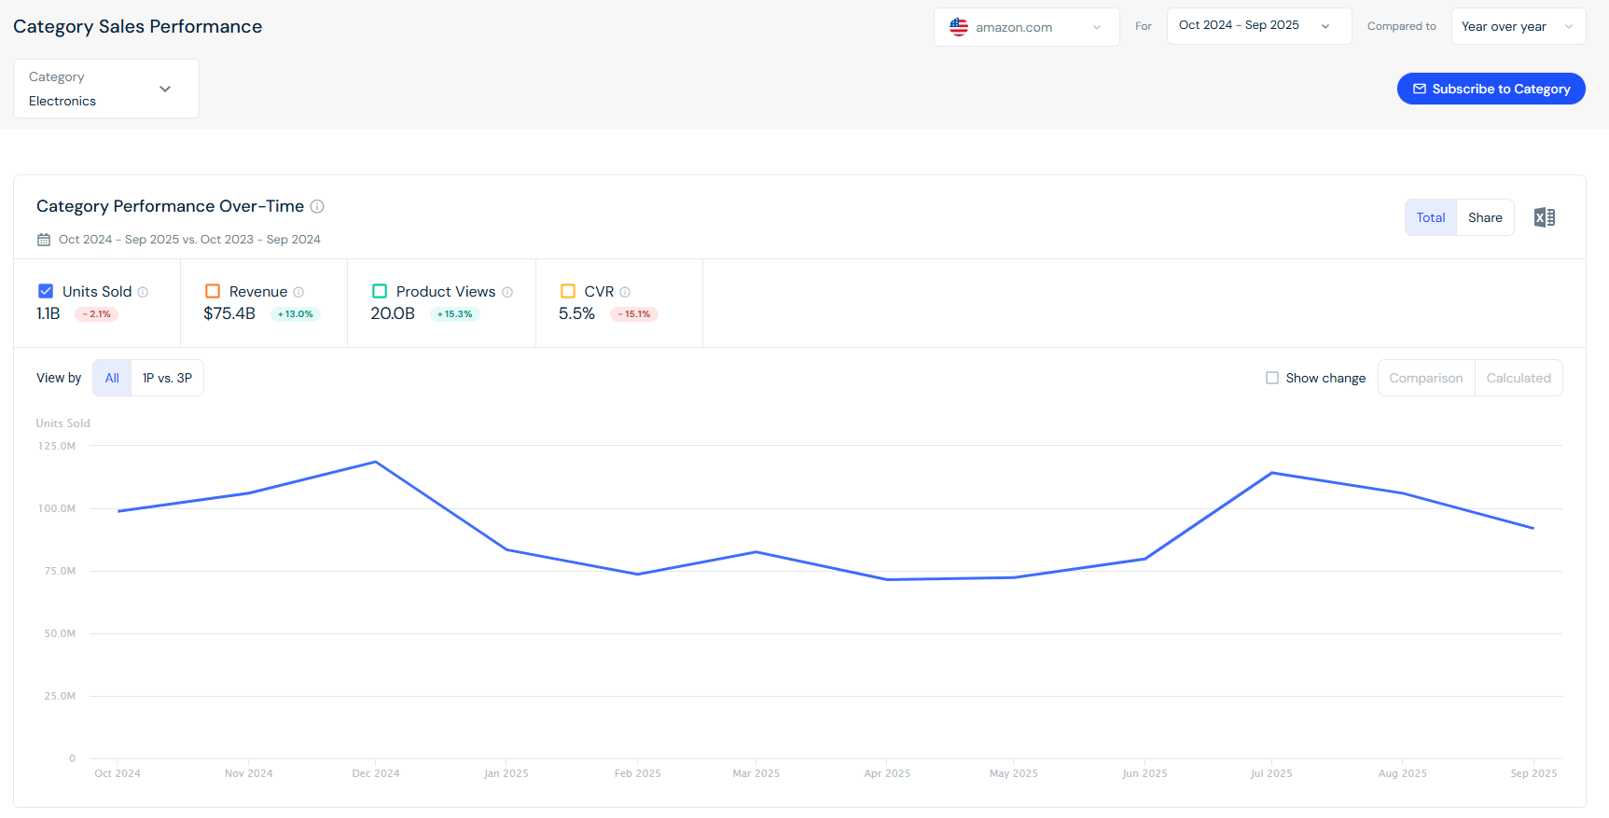Expand the Oct 2024 - Sep 2025 date dropdown
Screen dimensions: 1609x818
[1258, 26]
